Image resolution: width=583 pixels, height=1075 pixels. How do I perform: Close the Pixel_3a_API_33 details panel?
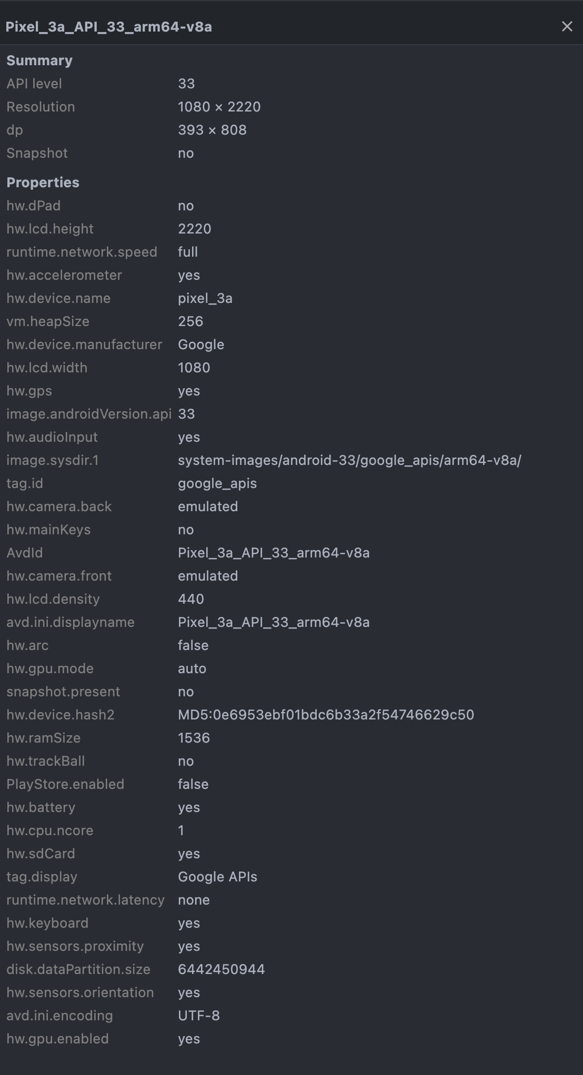[566, 26]
